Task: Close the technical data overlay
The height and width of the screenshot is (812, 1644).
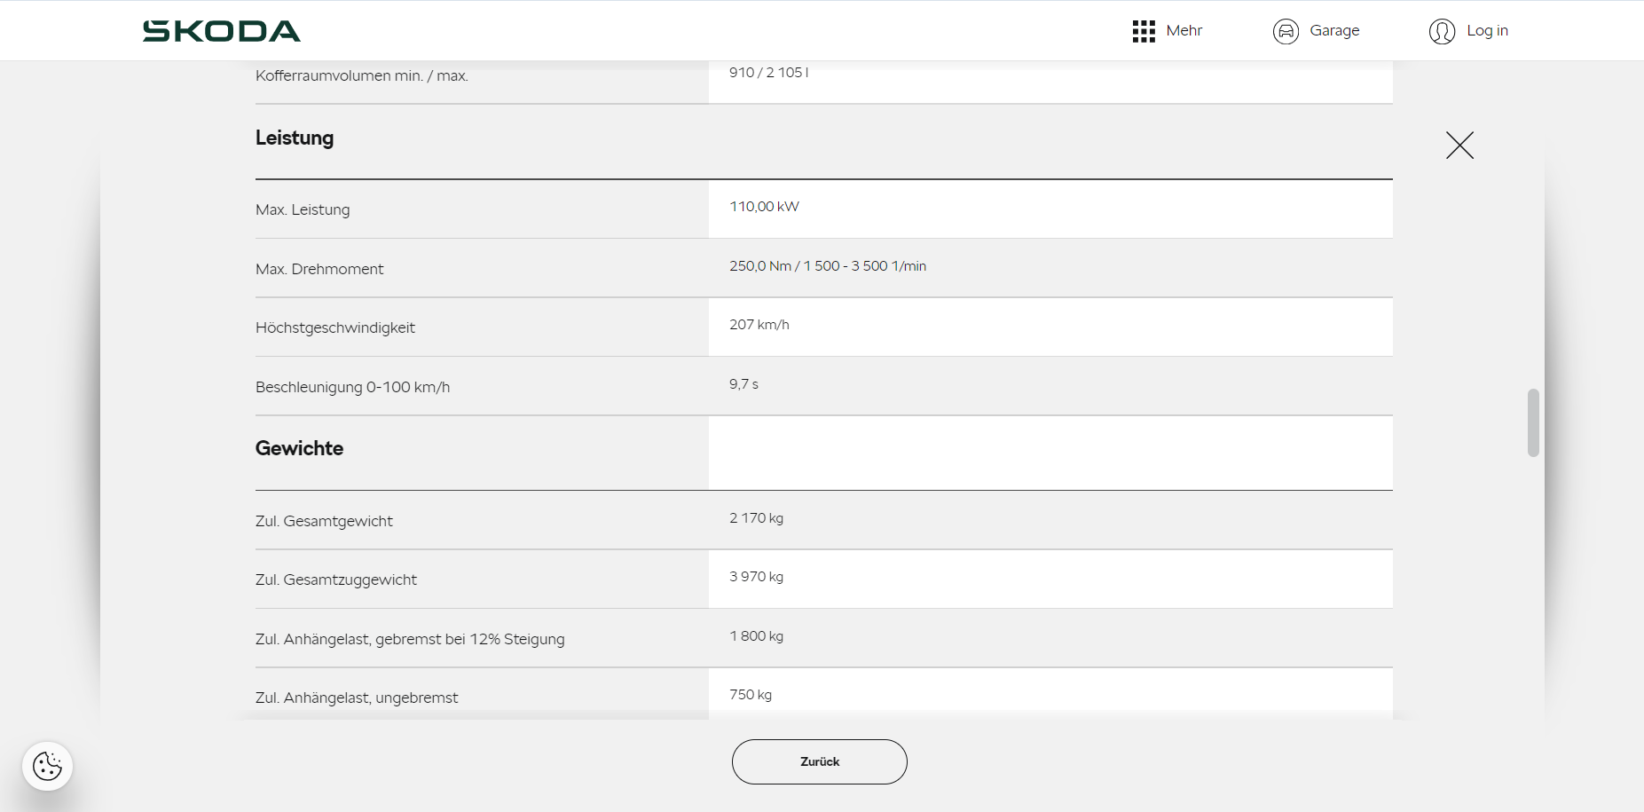Action: (x=1459, y=146)
